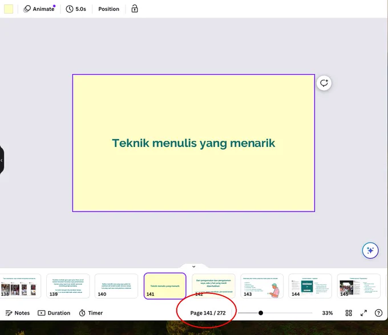Image resolution: width=388 pixels, height=335 pixels.
Task: Switch to grid view icon
Action: click(349, 313)
